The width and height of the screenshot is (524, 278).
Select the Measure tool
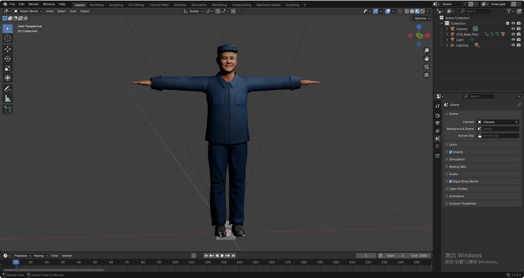point(7,99)
